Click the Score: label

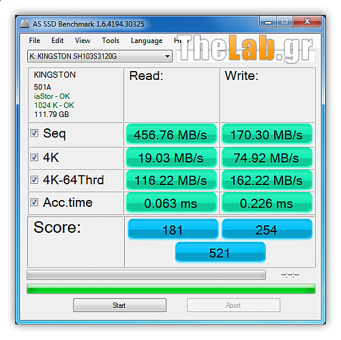click(x=57, y=227)
